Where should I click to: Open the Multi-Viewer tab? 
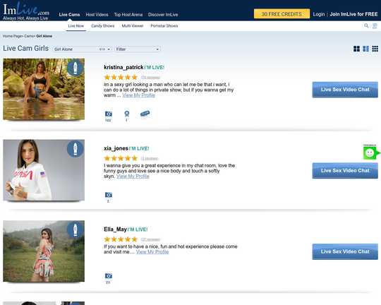point(133,26)
